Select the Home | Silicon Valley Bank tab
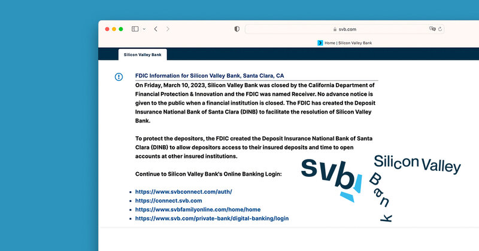This screenshot has height=251, width=479. (345, 43)
